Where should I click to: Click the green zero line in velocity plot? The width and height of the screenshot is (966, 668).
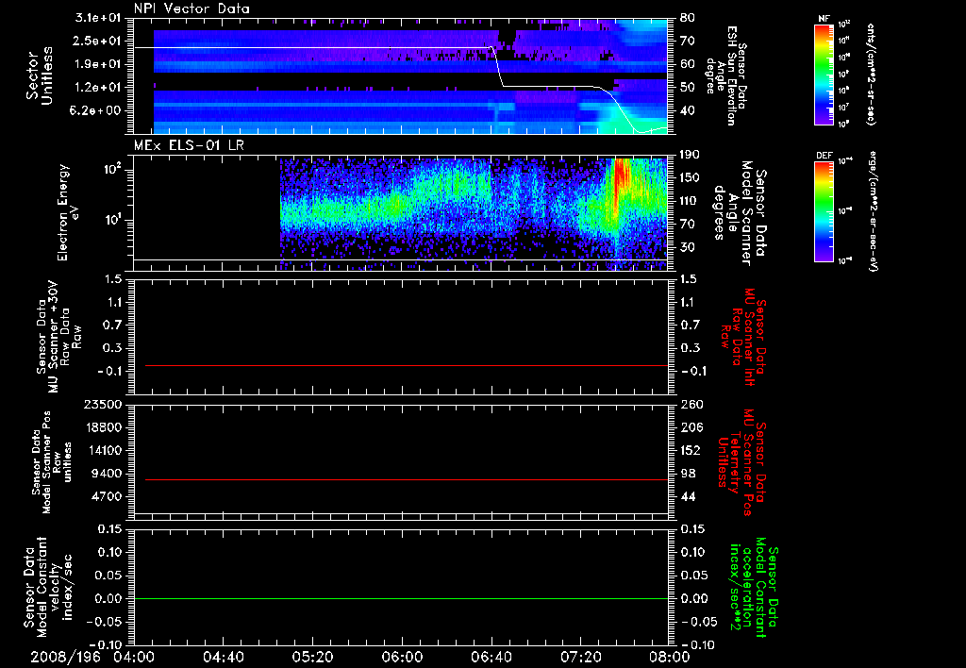click(x=401, y=598)
